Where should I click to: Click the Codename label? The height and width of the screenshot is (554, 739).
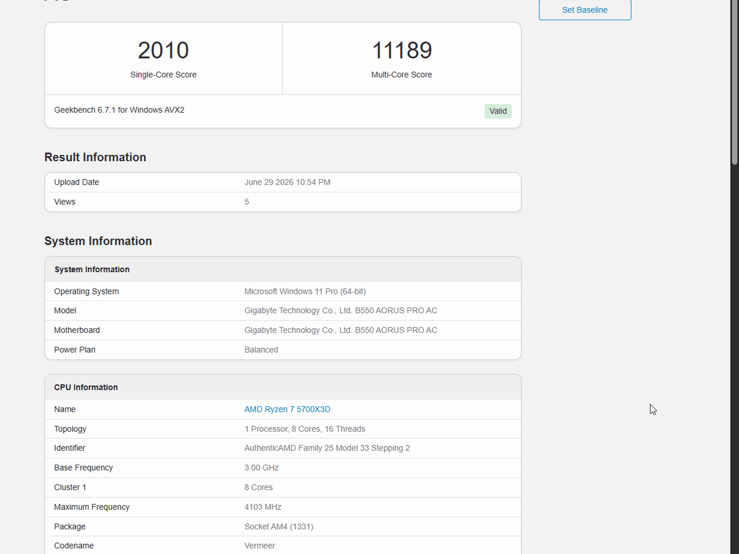74,546
